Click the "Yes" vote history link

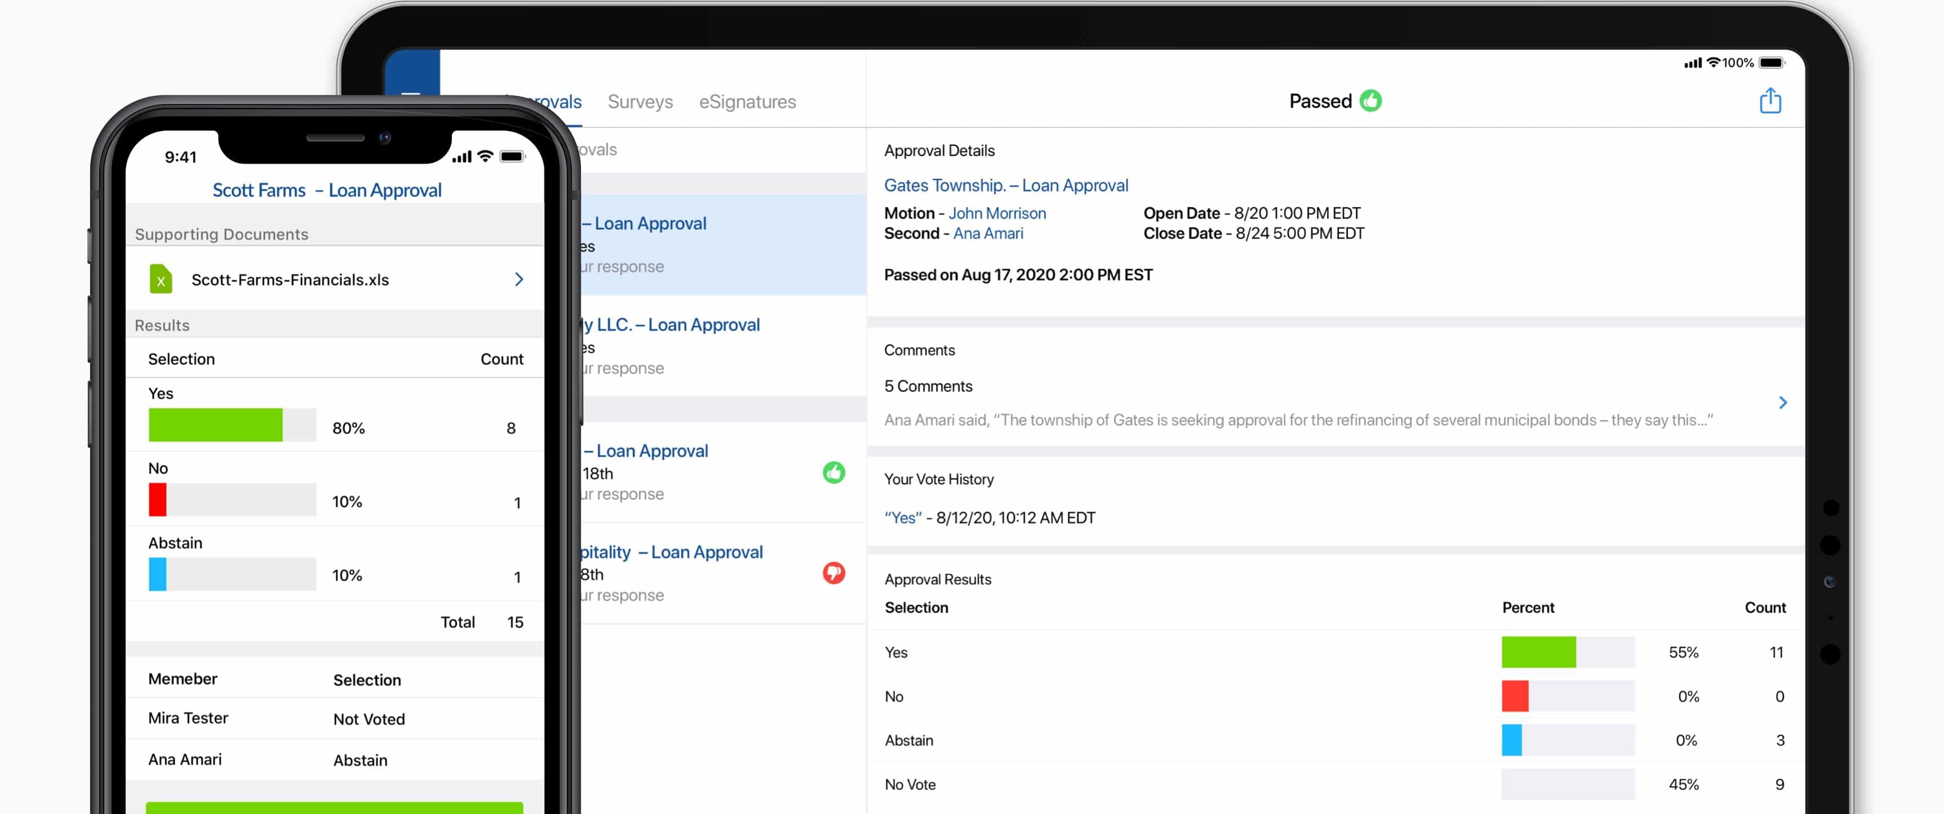pyautogui.click(x=903, y=518)
